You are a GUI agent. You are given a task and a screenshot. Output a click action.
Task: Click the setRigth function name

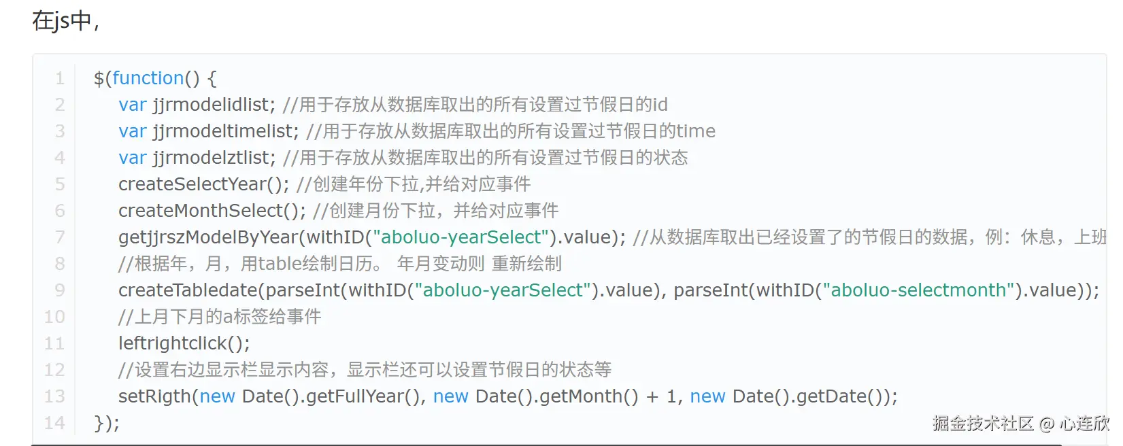pos(155,396)
